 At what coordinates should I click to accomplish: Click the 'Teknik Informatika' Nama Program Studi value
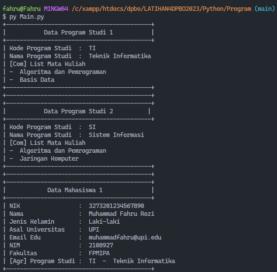(120, 56)
